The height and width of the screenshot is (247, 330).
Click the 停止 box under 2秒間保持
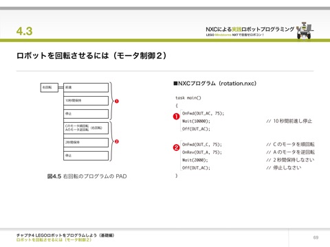pyautogui.click(x=86, y=156)
